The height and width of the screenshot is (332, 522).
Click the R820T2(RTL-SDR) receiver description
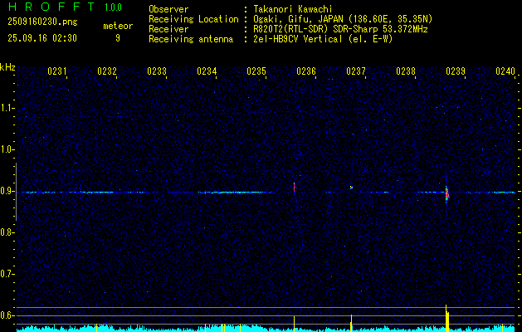(340, 29)
